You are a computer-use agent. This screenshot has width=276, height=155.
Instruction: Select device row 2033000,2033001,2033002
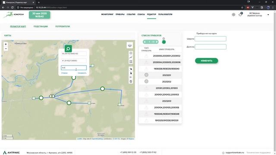[x=160, y=56]
